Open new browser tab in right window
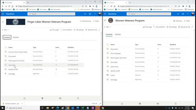 (130, 2)
